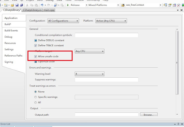Image resolution: width=184 pixels, height=127 pixels.
Task: Click the Open File folder icon
Action: coord(12,5)
